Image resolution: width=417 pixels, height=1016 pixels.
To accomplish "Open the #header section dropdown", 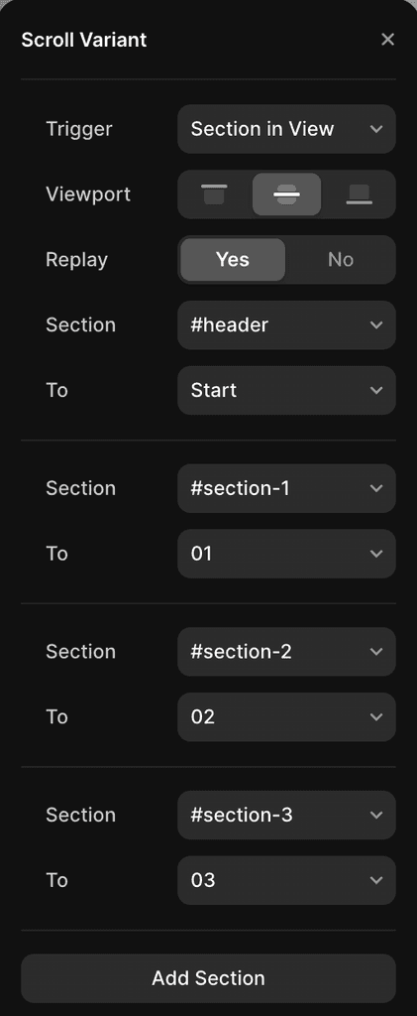I will (x=286, y=325).
